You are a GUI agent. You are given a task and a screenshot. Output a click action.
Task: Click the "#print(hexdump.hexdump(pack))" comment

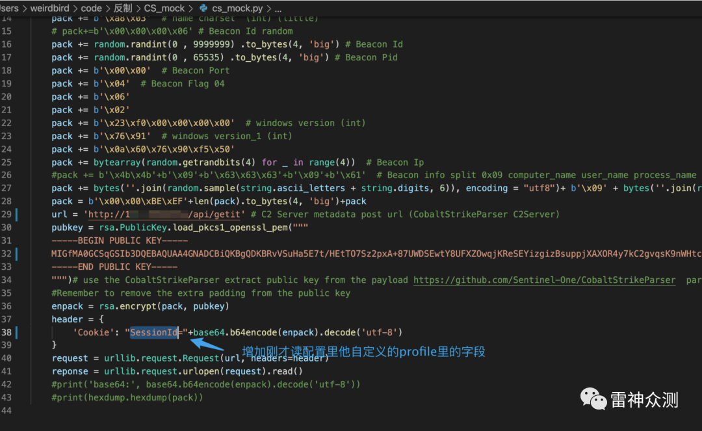click(x=127, y=398)
